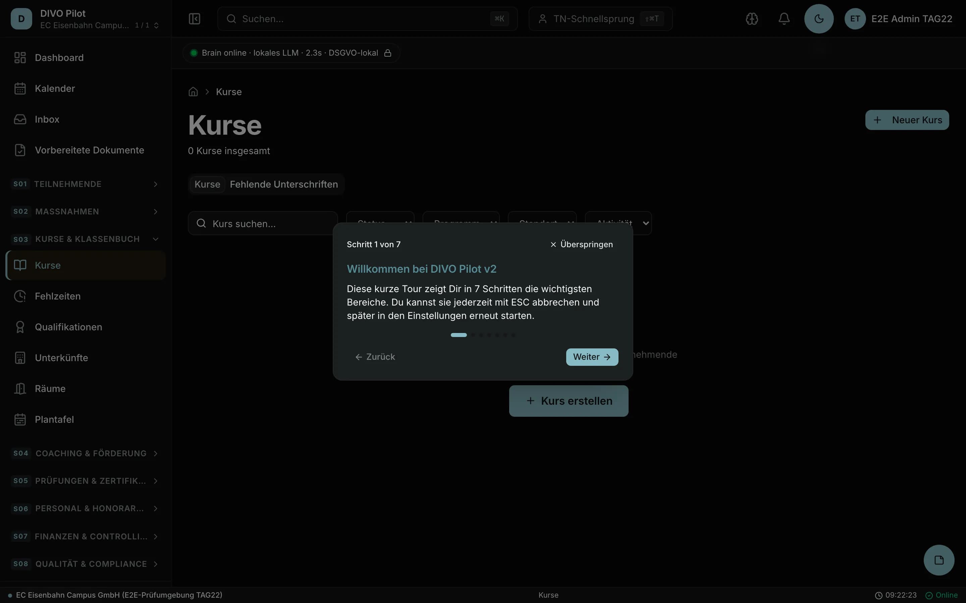Viewport: 966px width, 603px height.
Task: Click the Online check icon in status bar
Action: 929,595
